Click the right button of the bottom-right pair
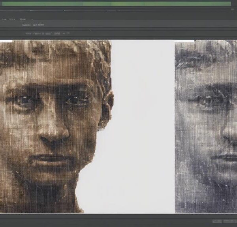The image size is (237, 227). [229, 221]
